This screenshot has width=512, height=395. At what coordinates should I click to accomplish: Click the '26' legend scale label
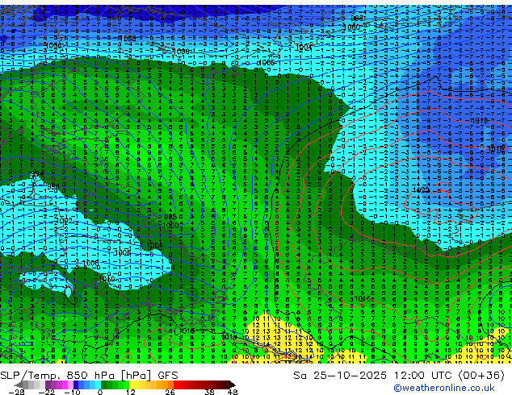[170, 392]
